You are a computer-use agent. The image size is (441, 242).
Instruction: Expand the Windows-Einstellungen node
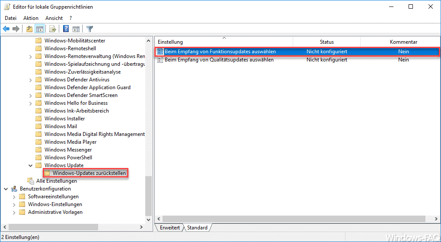pyautogui.click(x=14, y=204)
